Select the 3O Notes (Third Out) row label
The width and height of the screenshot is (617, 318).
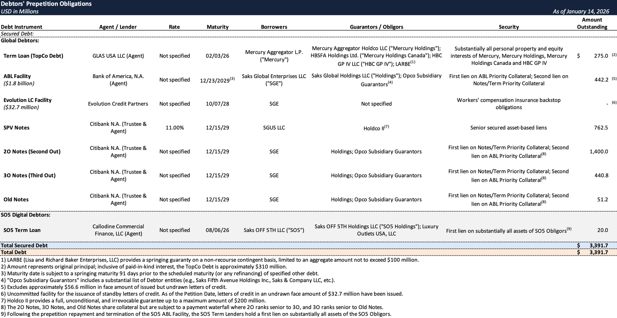pos(30,176)
